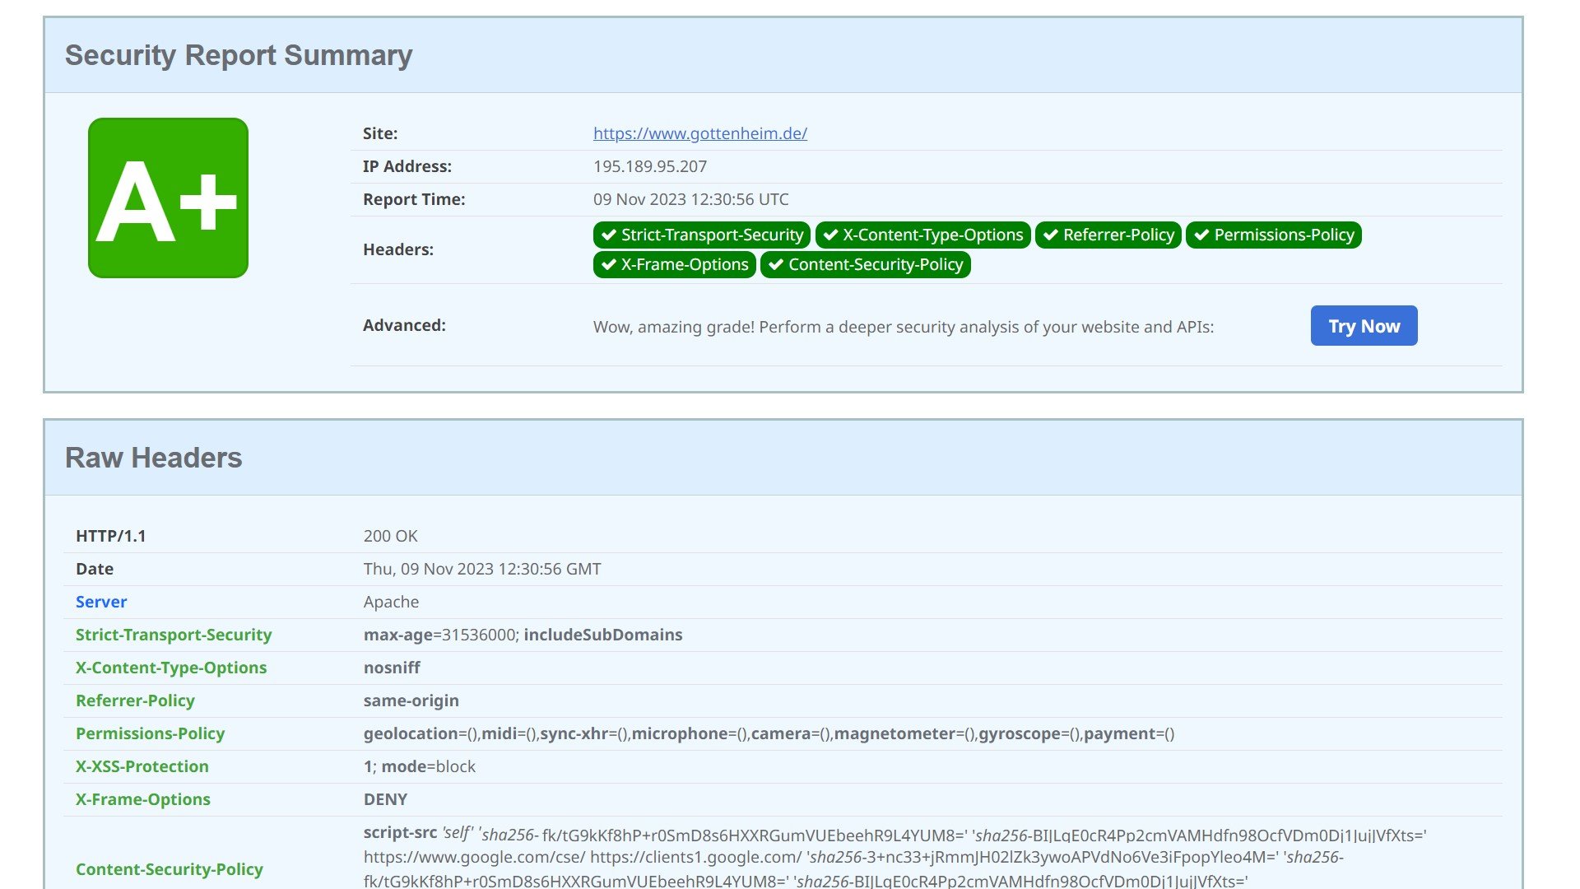Click the X-XSS-Protection header name

click(142, 766)
